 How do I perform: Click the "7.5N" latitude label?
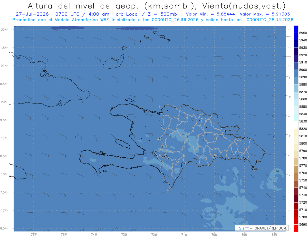coord(4,192)
